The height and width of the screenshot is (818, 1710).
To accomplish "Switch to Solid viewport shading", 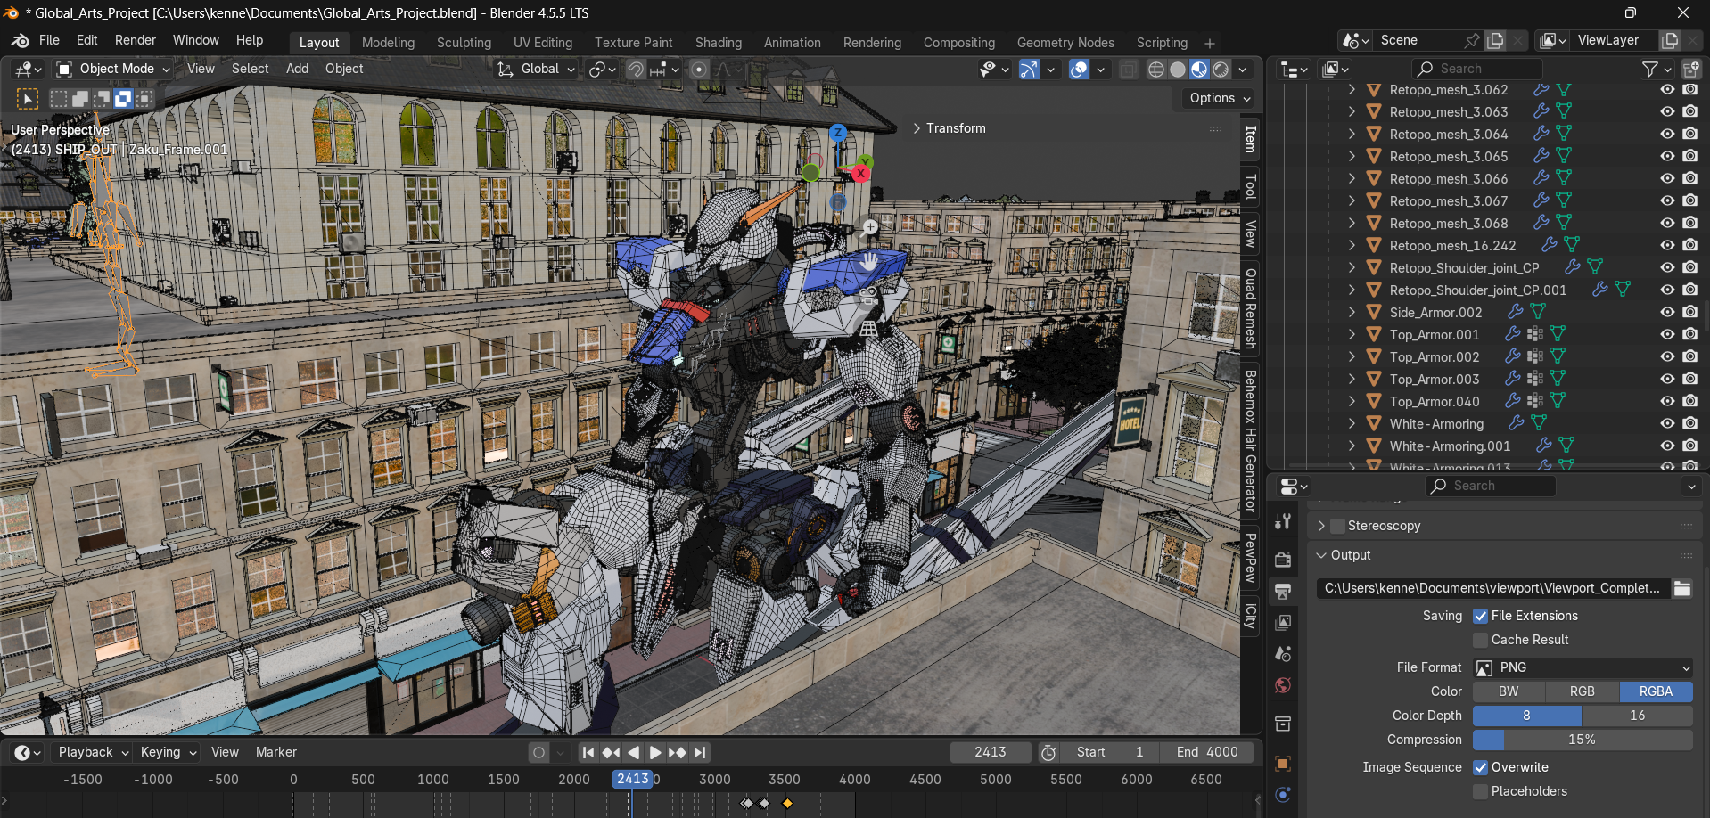I will tap(1178, 70).
